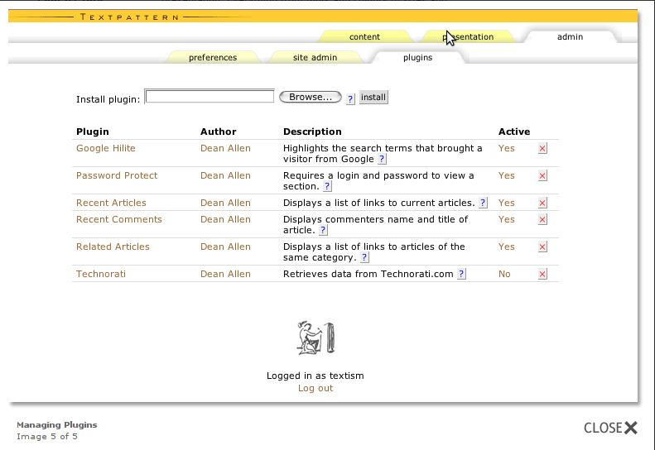Delete the Recent Articles plugin

point(542,203)
